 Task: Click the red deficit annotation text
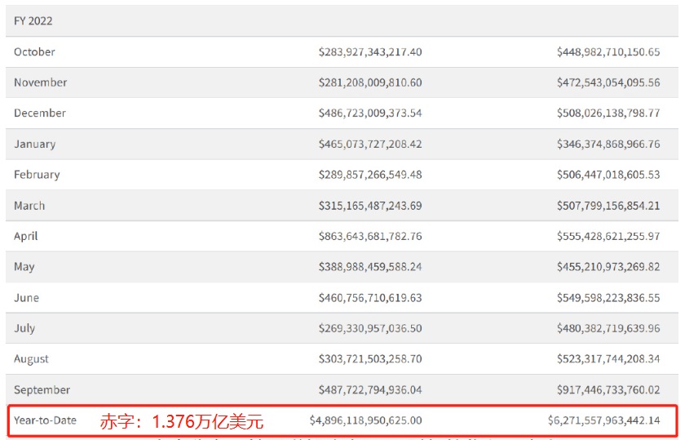pyautogui.click(x=181, y=422)
